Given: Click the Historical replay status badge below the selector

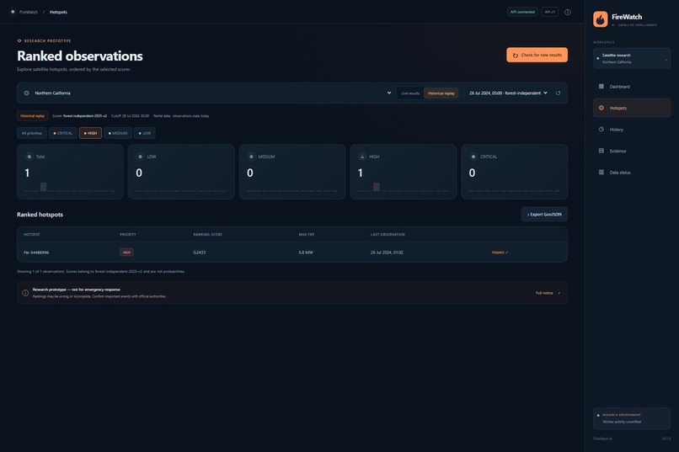Looking at the screenshot, I should [x=33, y=116].
